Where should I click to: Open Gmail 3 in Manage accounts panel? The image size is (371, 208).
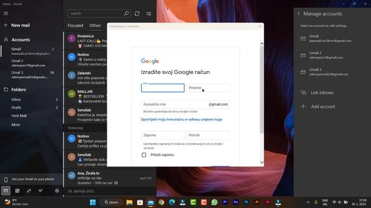(x=332, y=72)
